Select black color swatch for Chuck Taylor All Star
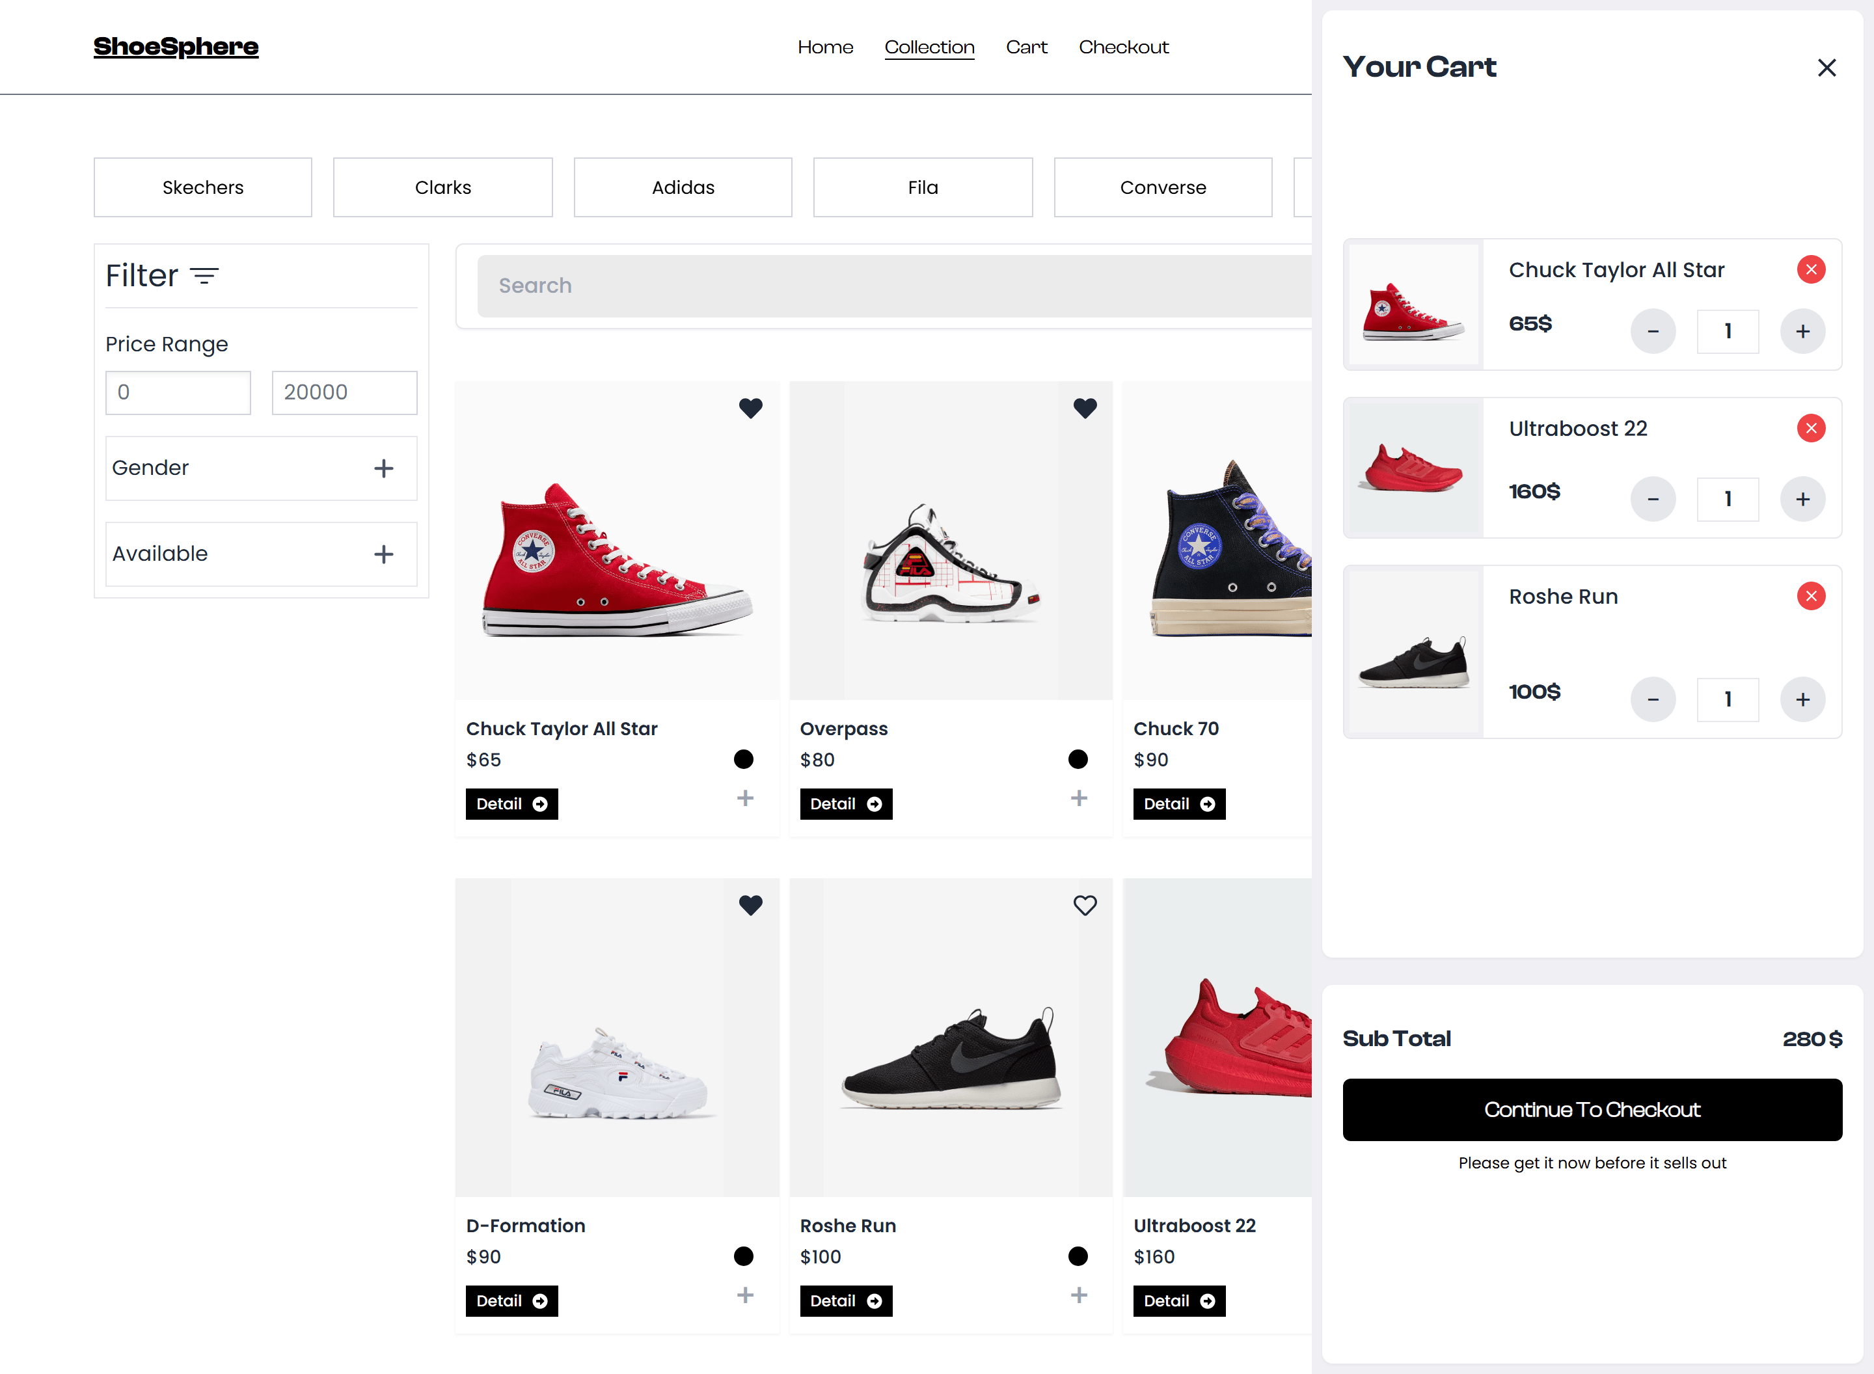Screen dimensions: 1874x1374 click(x=744, y=759)
